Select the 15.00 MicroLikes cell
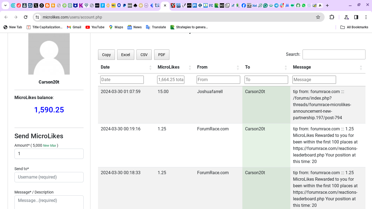Image resolution: width=372 pixels, height=209 pixels. [x=163, y=92]
